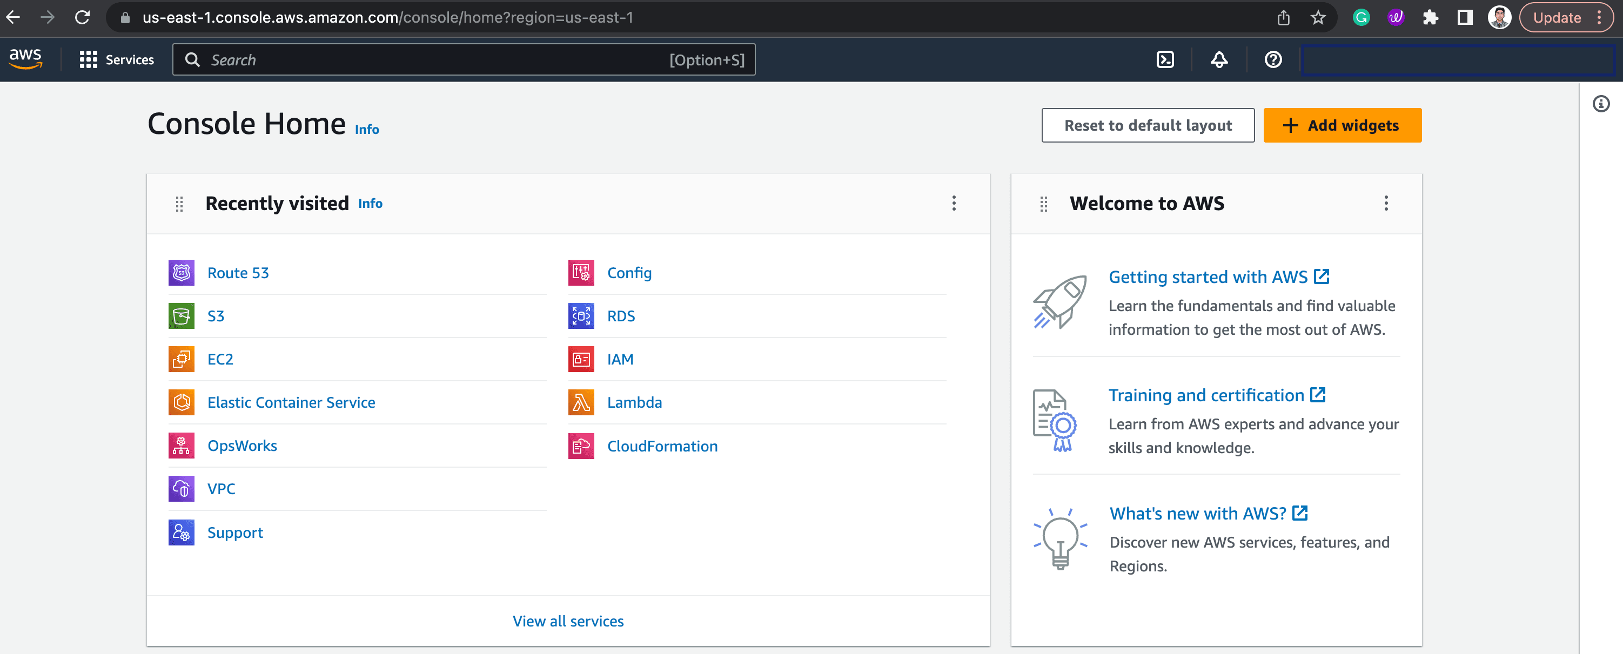The height and width of the screenshot is (654, 1623).
Task: Click the CloudFormation service icon
Action: (581, 446)
